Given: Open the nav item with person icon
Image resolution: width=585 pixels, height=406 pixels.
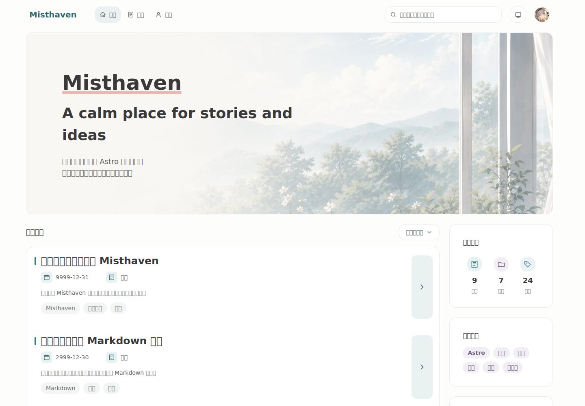Looking at the screenshot, I should pos(164,15).
